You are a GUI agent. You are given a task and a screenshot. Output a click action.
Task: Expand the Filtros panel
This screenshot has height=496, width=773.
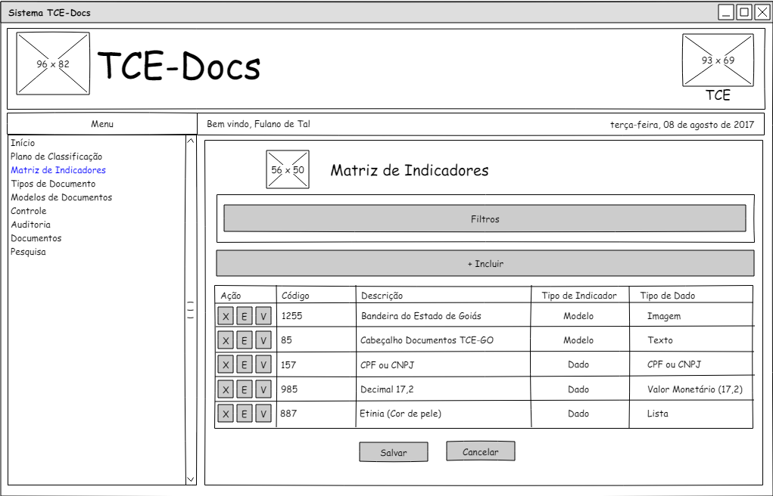[485, 219]
